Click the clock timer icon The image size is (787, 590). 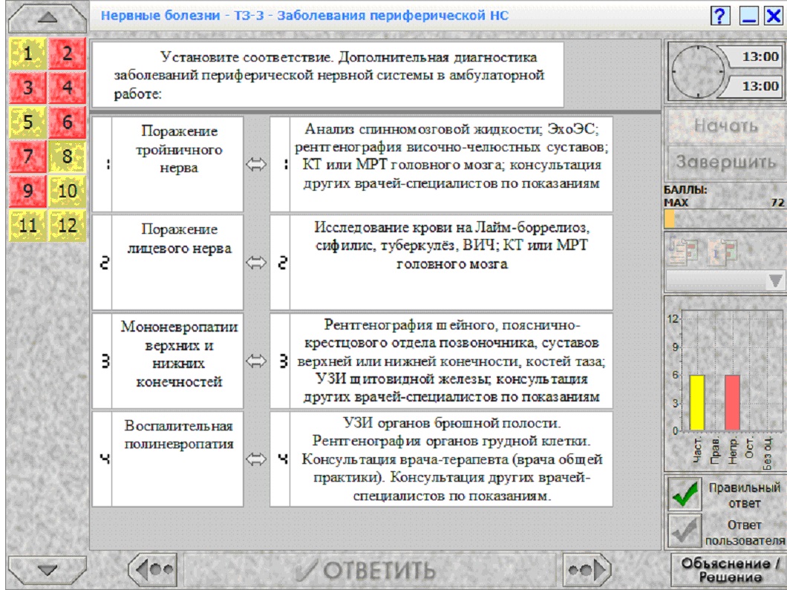[x=698, y=71]
